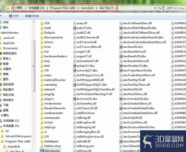The image size is (186, 152).
Task: Select the Scripts folder icon
Action: [x=42, y=122]
